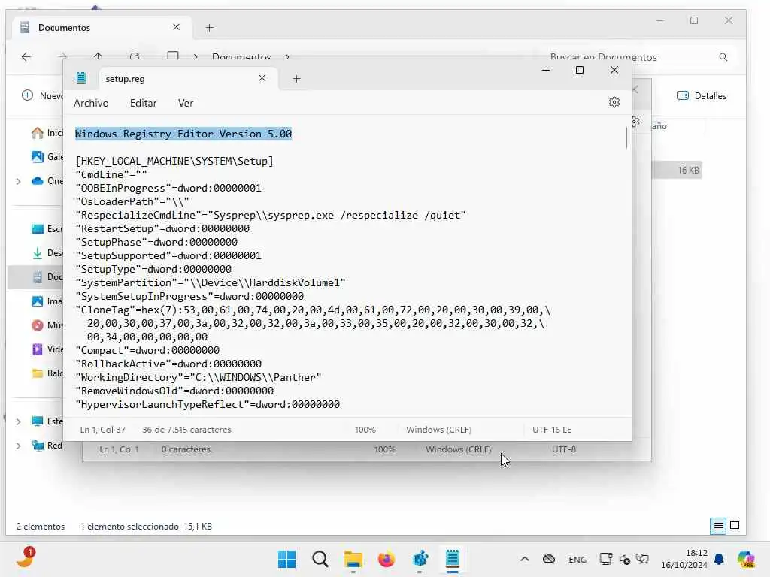The width and height of the screenshot is (770, 577).
Task: Open Galería in the navigation pane
Action: tap(47, 156)
